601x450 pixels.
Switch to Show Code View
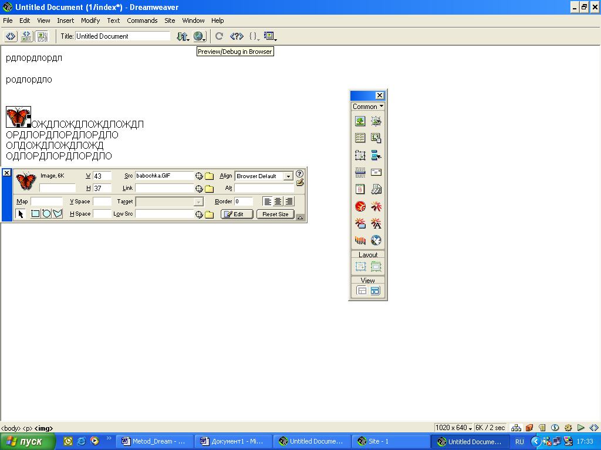11,36
